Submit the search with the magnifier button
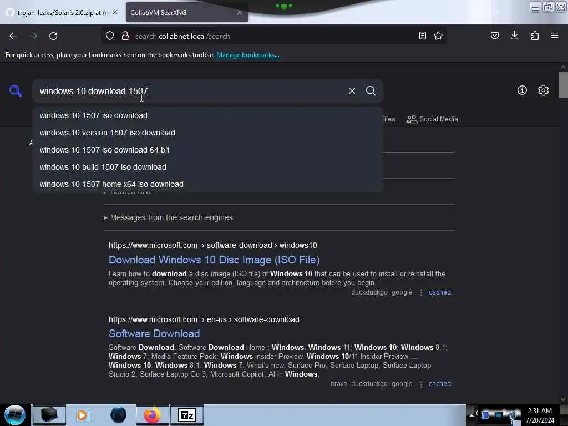The image size is (568, 426). point(371,91)
